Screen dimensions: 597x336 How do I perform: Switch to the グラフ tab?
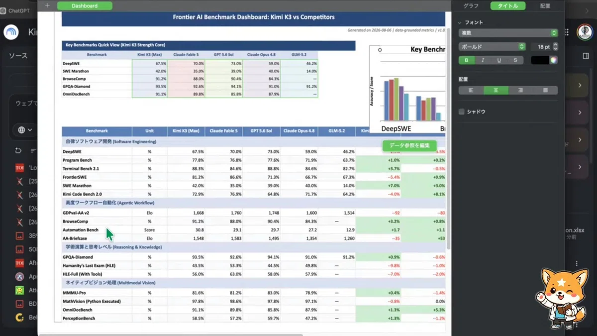coord(471,6)
